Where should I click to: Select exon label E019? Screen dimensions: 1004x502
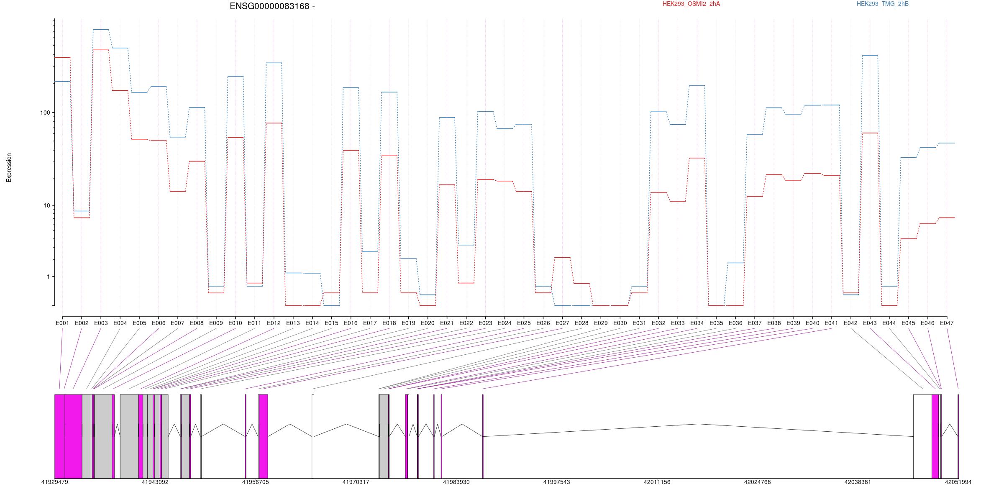pos(408,323)
